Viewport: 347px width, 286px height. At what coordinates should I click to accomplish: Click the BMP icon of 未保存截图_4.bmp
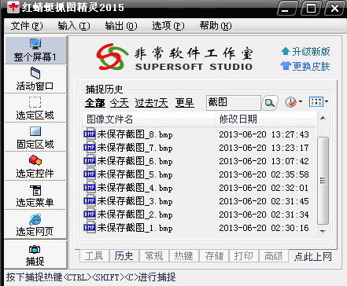pyautogui.click(x=90, y=187)
